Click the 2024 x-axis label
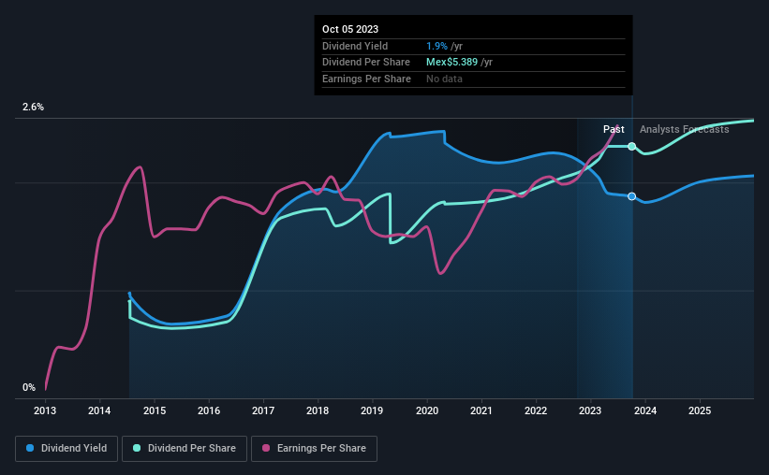 [x=645, y=410]
